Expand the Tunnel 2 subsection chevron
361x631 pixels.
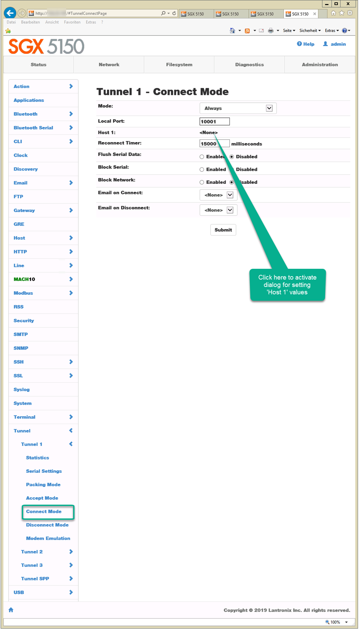pos(71,552)
